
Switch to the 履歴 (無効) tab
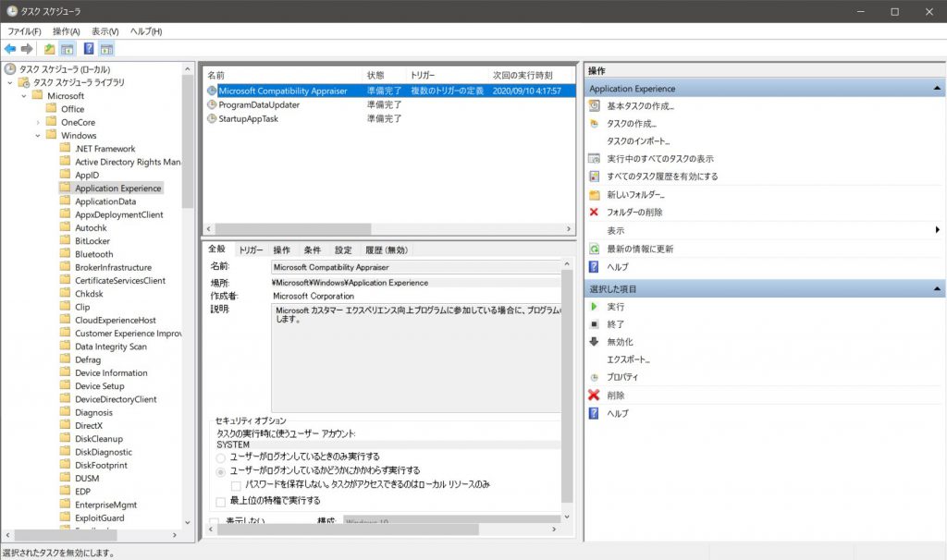(x=387, y=250)
